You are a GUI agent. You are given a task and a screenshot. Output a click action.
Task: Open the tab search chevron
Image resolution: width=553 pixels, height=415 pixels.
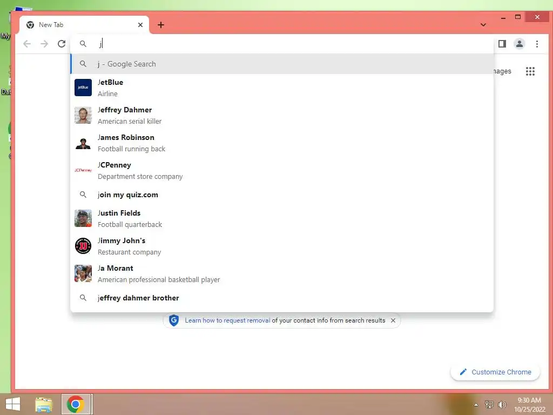pos(483,25)
